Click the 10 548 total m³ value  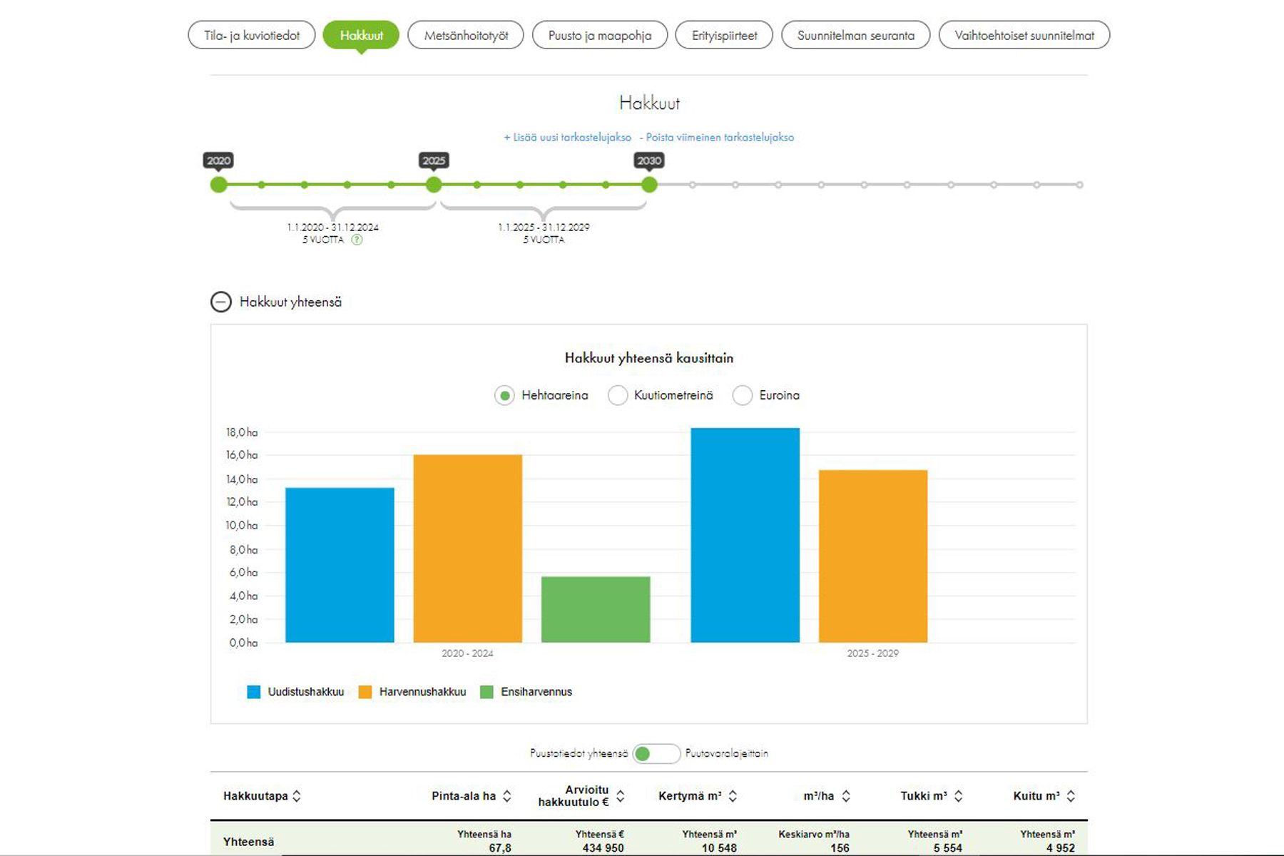pos(719,848)
